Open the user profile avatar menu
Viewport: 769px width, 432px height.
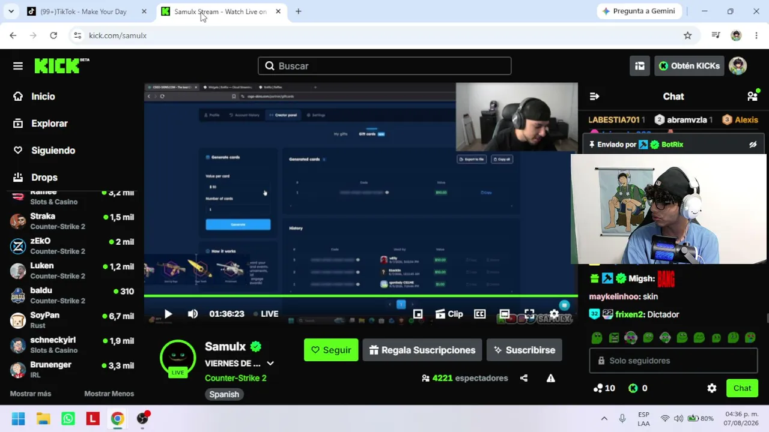point(738,66)
